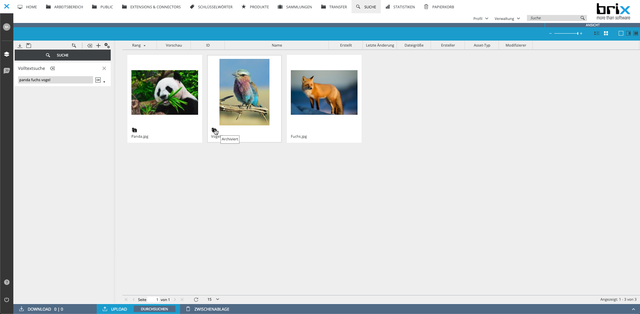Click the UPLOAD button in the bottom bar
Screen dimensions: 640x314
coord(115,309)
